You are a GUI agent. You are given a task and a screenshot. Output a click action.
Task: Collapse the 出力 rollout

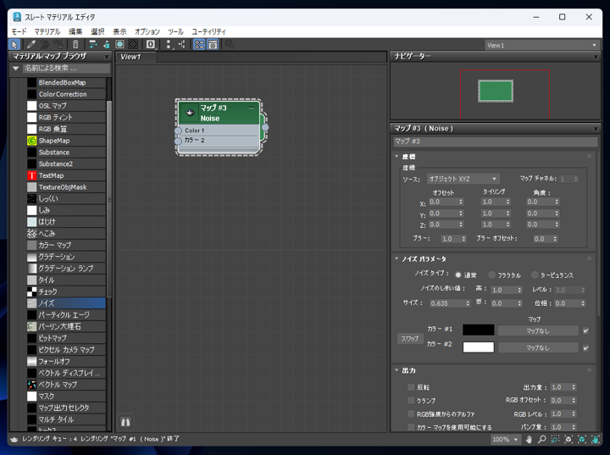(396, 370)
